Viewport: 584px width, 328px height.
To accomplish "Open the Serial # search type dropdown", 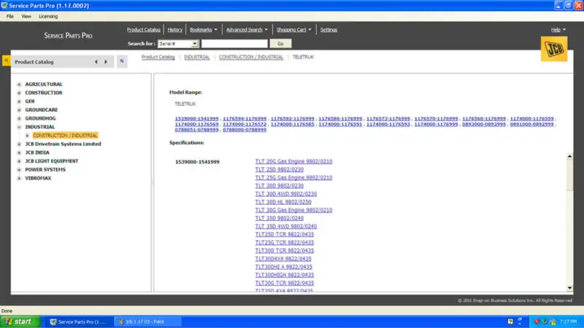I will click(x=177, y=44).
